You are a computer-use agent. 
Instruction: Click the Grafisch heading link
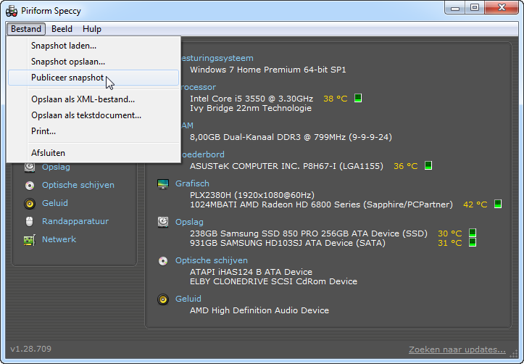pyautogui.click(x=193, y=183)
